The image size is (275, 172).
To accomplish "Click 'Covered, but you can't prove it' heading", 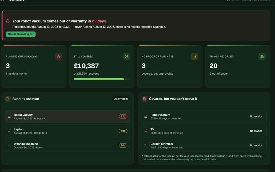I will 173,99.
